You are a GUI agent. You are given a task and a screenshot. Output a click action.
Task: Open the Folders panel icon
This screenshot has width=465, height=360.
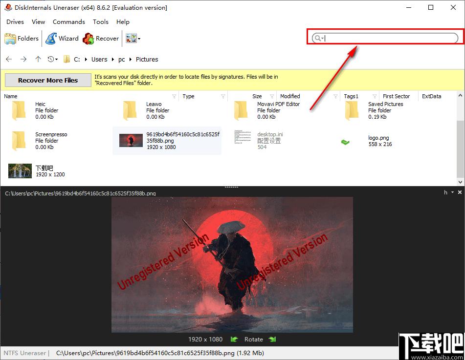click(x=10, y=39)
